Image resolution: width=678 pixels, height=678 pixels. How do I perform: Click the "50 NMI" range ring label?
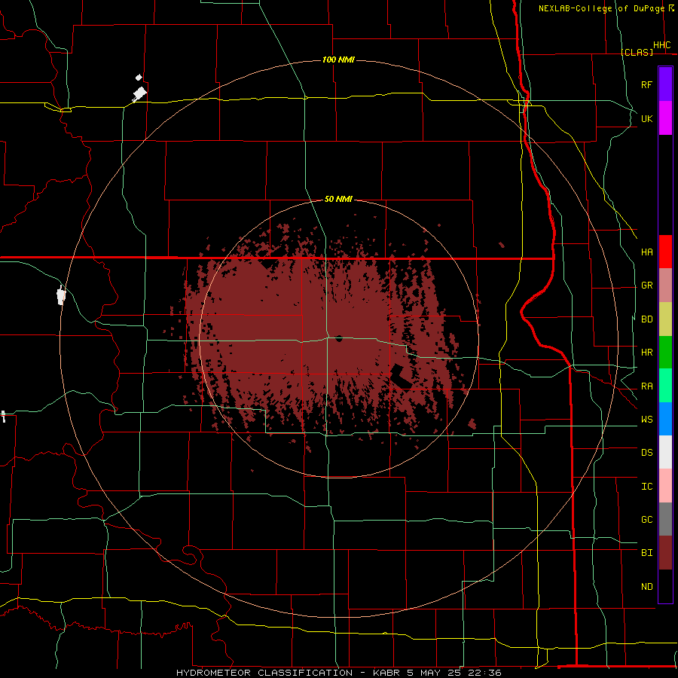(338, 199)
